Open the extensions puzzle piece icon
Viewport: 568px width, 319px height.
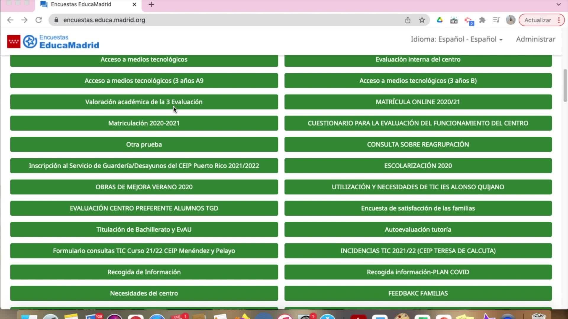482,20
